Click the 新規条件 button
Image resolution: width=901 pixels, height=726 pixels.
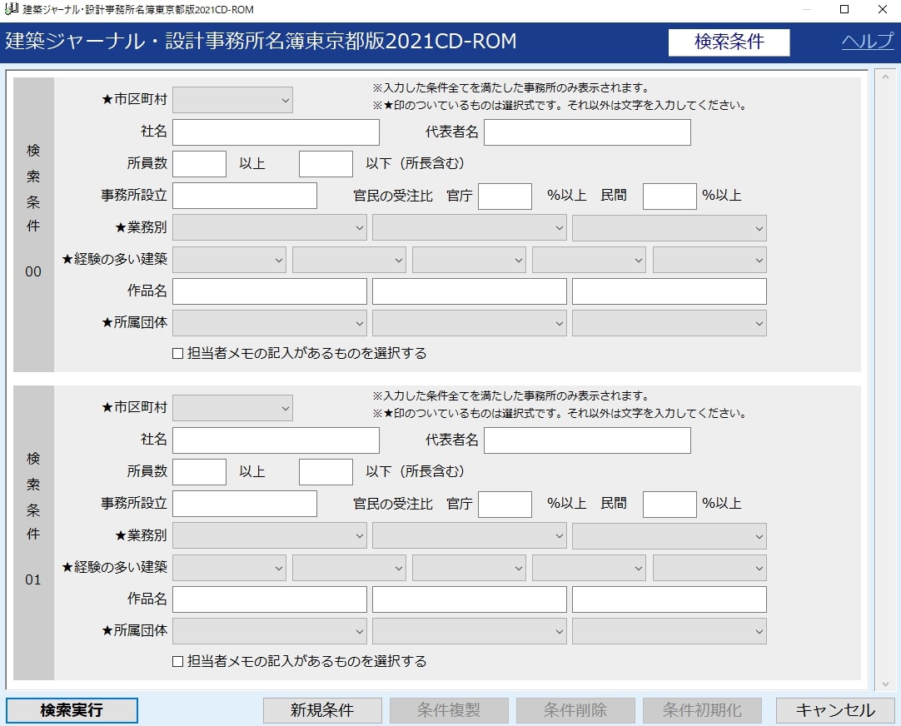[322, 710]
